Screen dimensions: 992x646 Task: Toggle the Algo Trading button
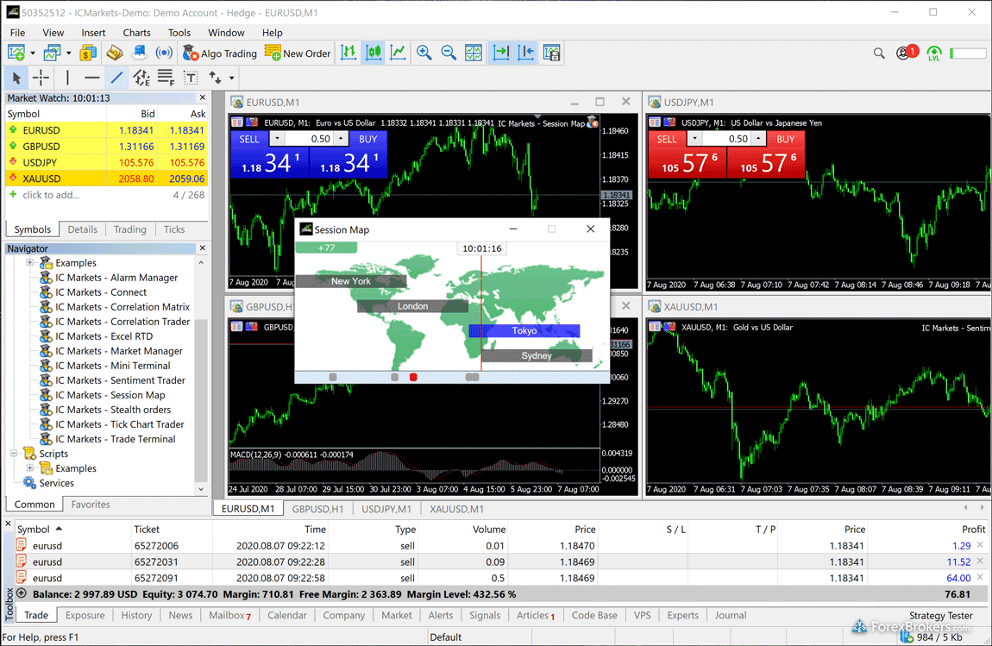pos(219,53)
